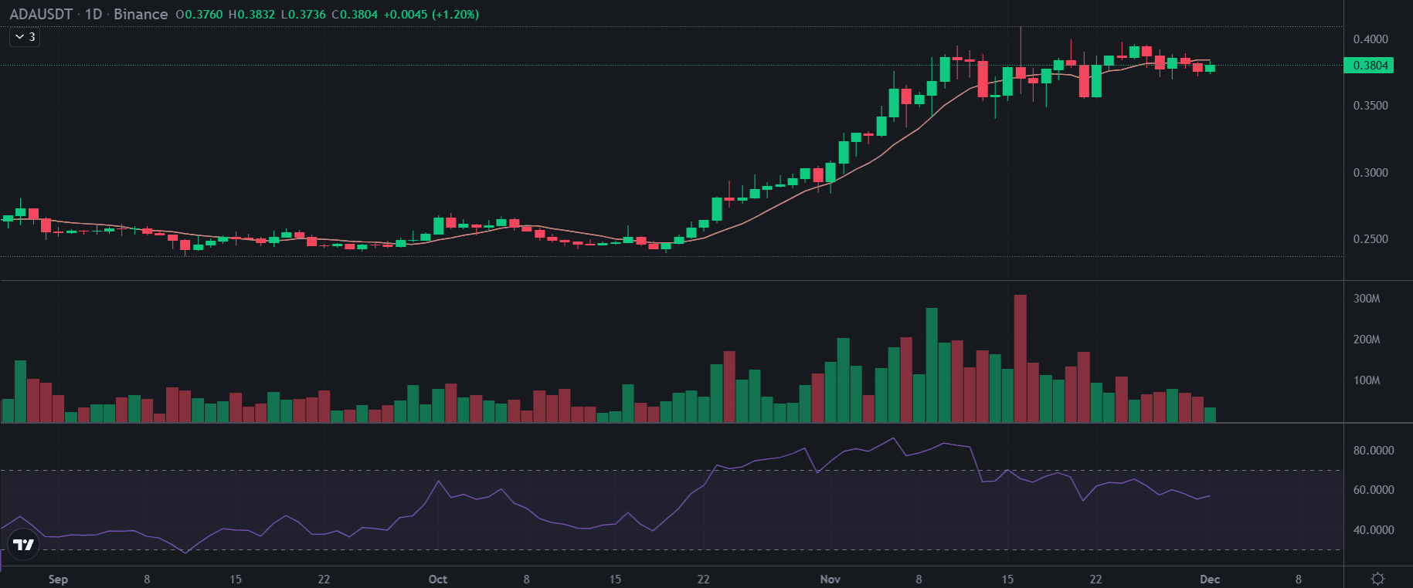Click the 0.2500 price axis label
The image size is (1413, 588).
coord(1370,239)
